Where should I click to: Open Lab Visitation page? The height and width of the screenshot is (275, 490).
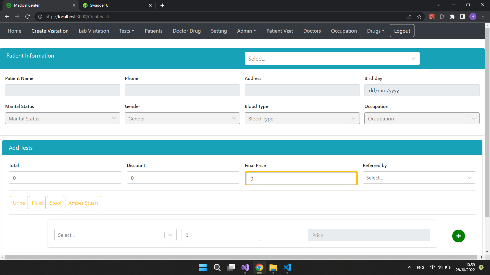point(94,31)
